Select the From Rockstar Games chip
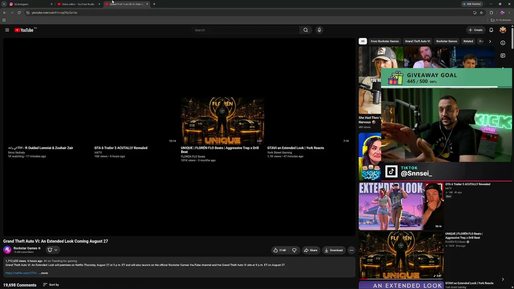 [385, 41]
